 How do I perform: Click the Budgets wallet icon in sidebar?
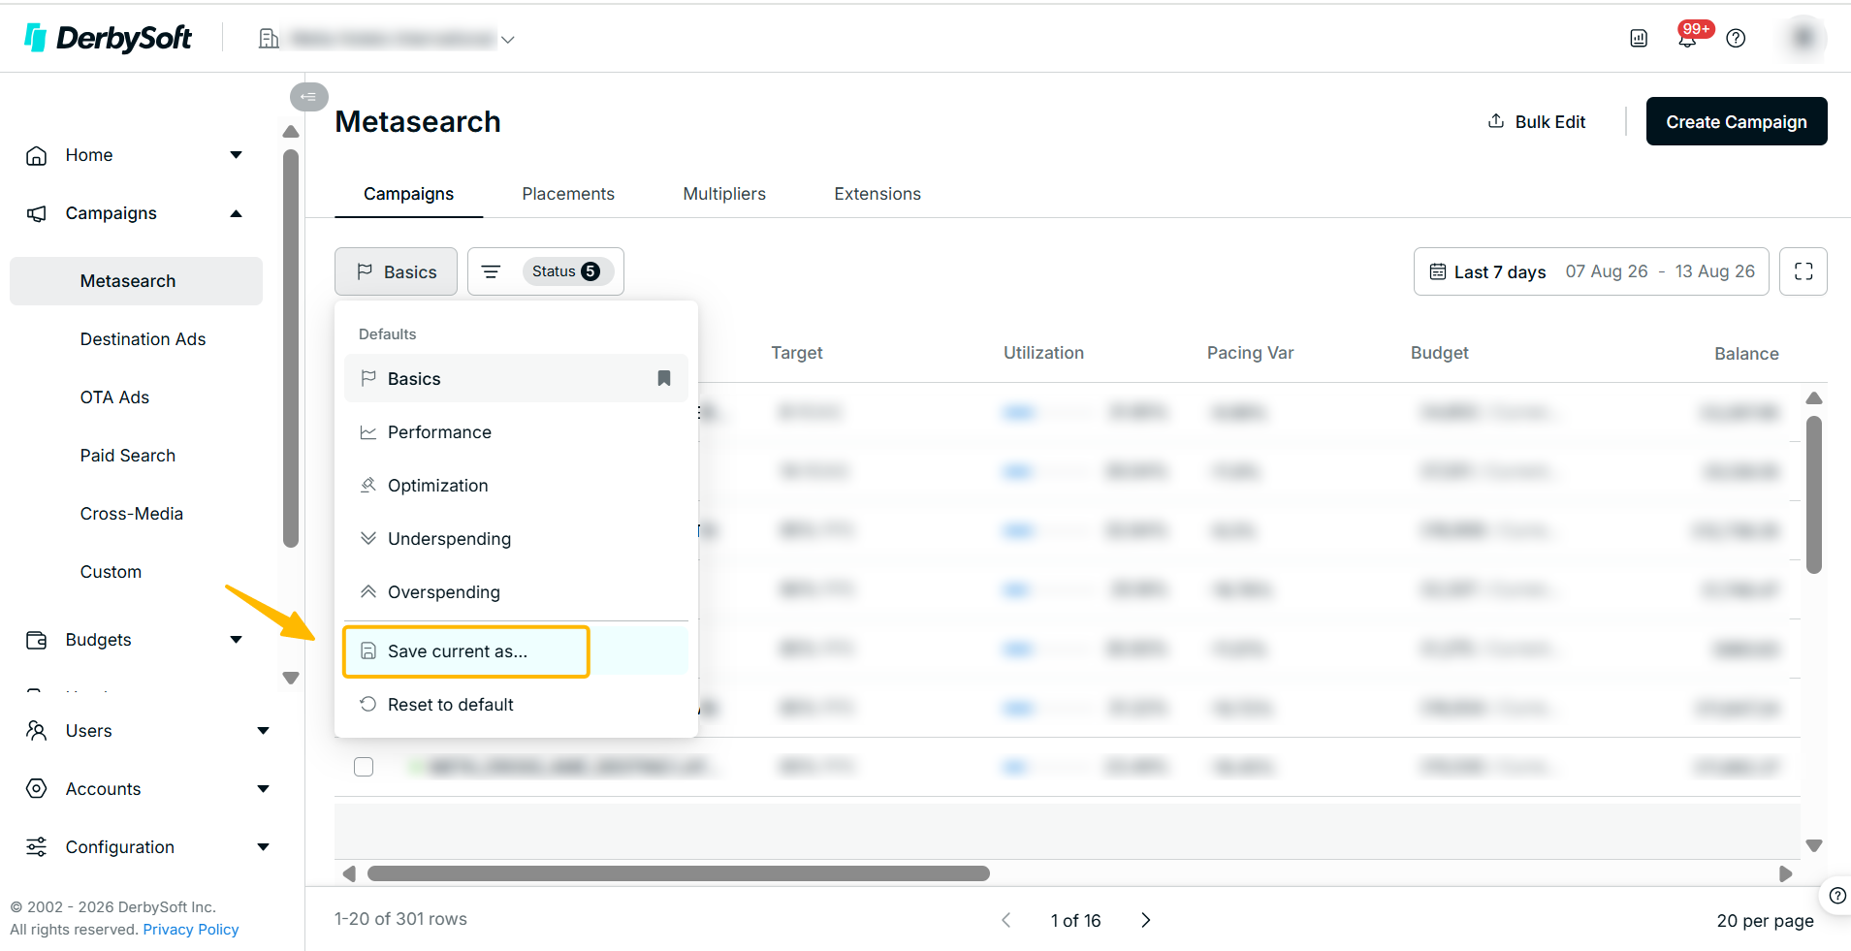click(x=37, y=640)
